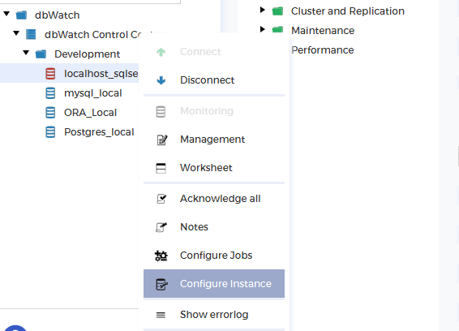Expand the Cluster and Replication folder
Viewport: 459px width, 331px height.
(x=263, y=10)
